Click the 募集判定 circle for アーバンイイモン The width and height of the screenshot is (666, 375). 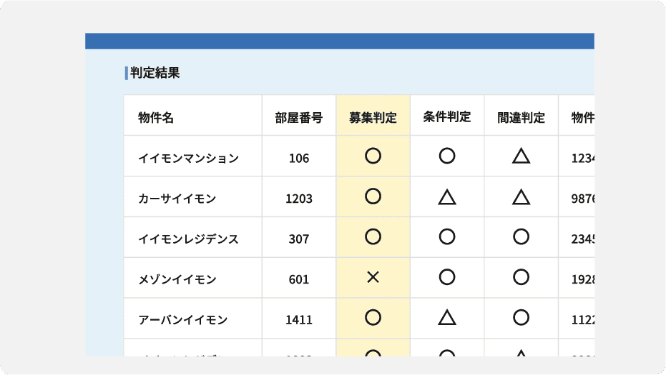click(x=373, y=318)
